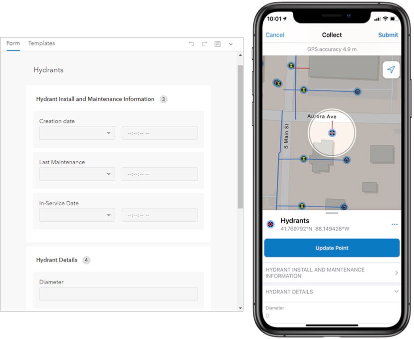Open the In-Service Date date dropdown
Image resolution: width=414 pixels, height=339 pixels.
coord(77,215)
